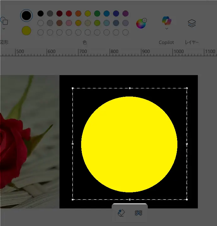Open the Copilot menu icon
The height and width of the screenshot is (226, 217).
click(167, 21)
